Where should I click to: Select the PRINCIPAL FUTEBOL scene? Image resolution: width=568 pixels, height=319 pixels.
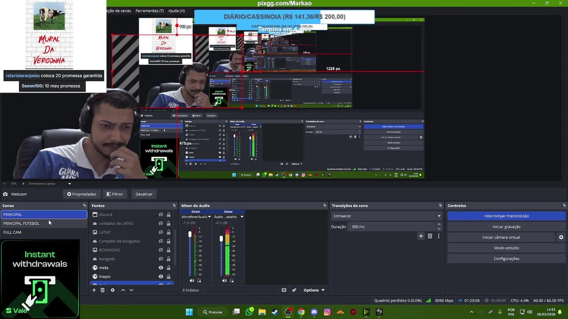click(x=44, y=223)
